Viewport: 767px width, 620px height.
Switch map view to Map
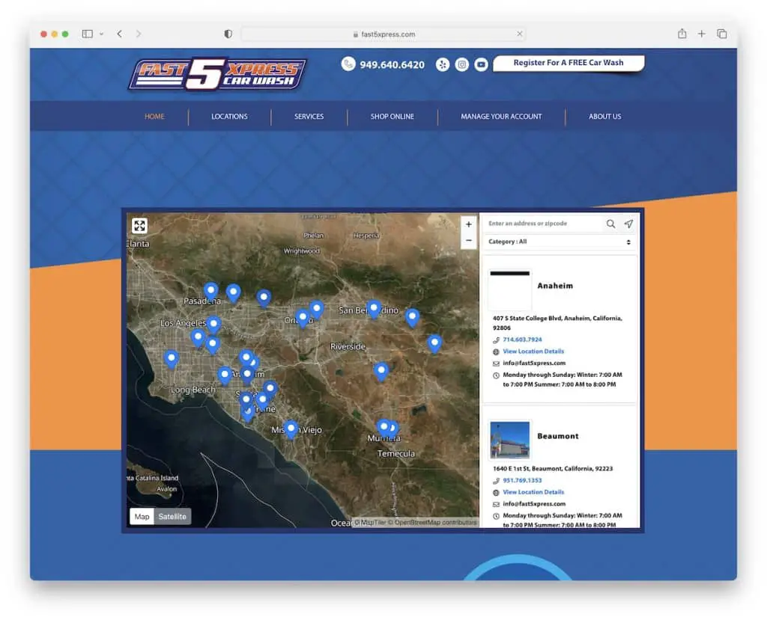[x=142, y=517]
